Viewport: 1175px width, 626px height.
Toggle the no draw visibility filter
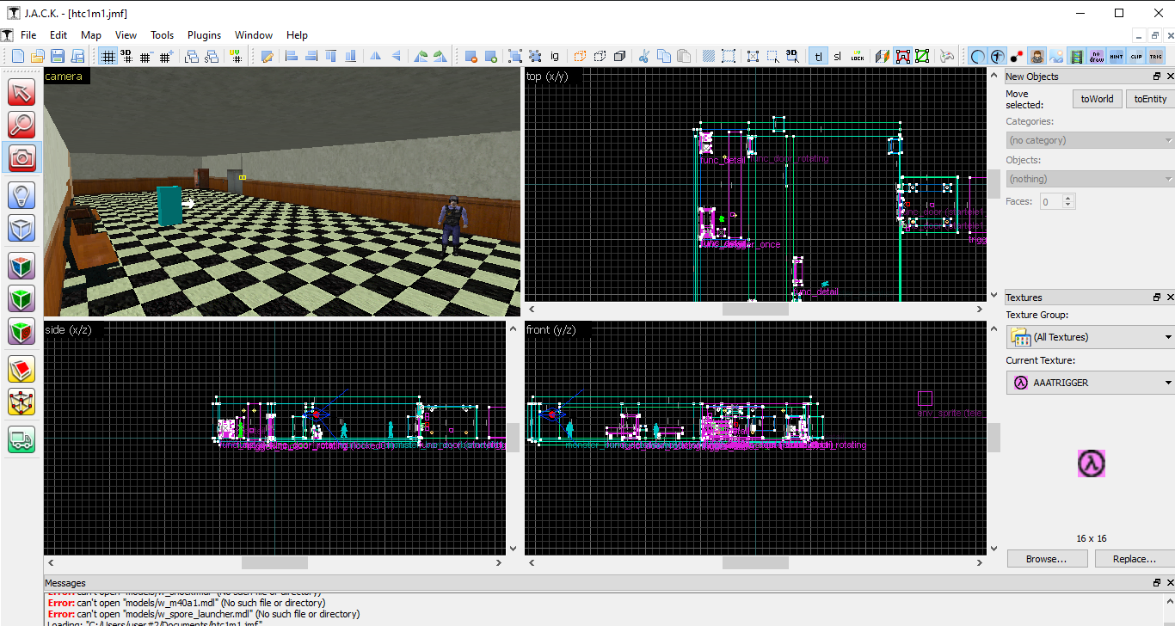pyautogui.click(x=1097, y=56)
